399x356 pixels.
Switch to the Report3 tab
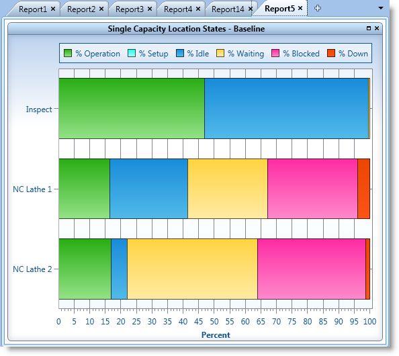click(130, 9)
